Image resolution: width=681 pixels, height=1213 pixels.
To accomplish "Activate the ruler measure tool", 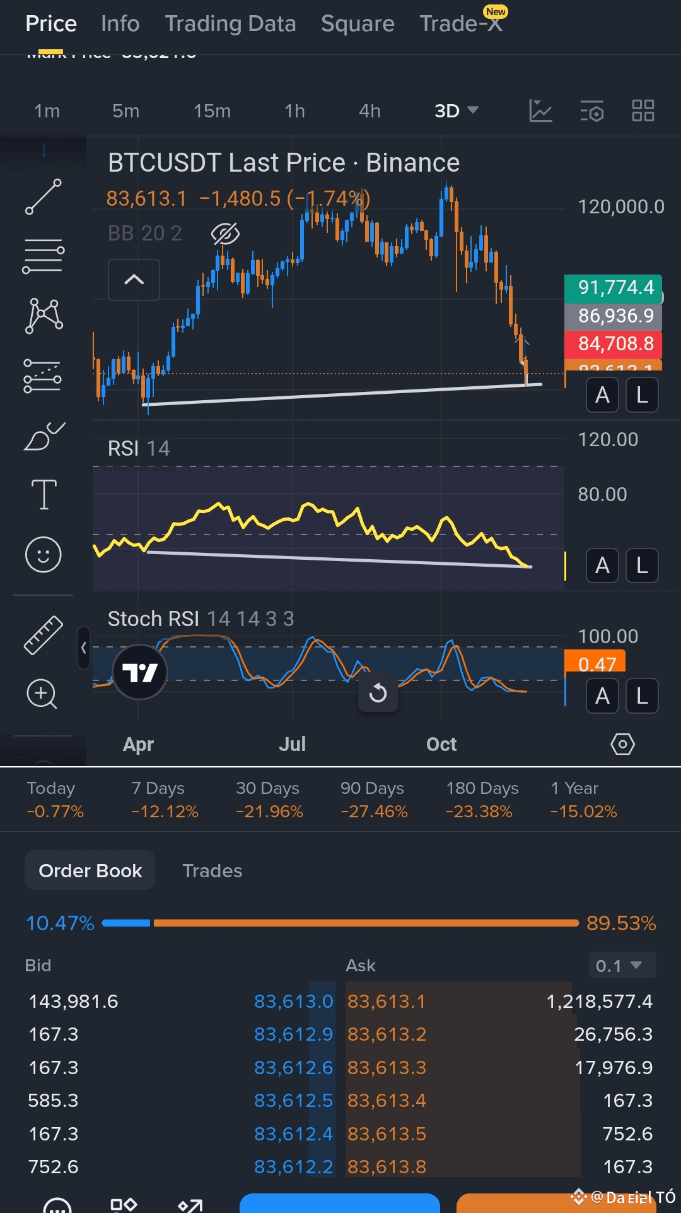I will tap(44, 634).
